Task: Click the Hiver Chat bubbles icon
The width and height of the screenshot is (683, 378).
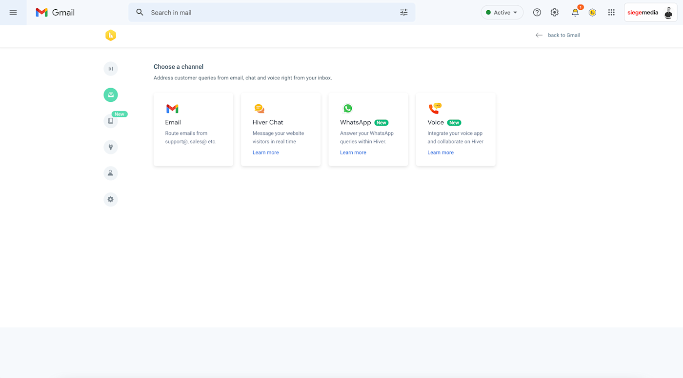Action: click(x=260, y=109)
